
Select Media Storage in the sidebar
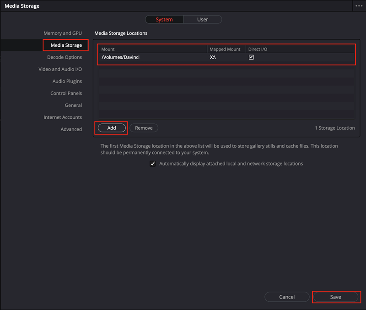pyautogui.click(x=66, y=45)
